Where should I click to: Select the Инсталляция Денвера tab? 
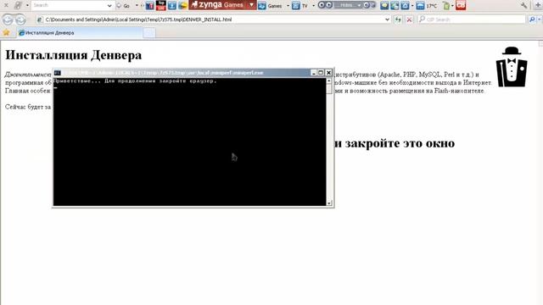coord(80,33)
